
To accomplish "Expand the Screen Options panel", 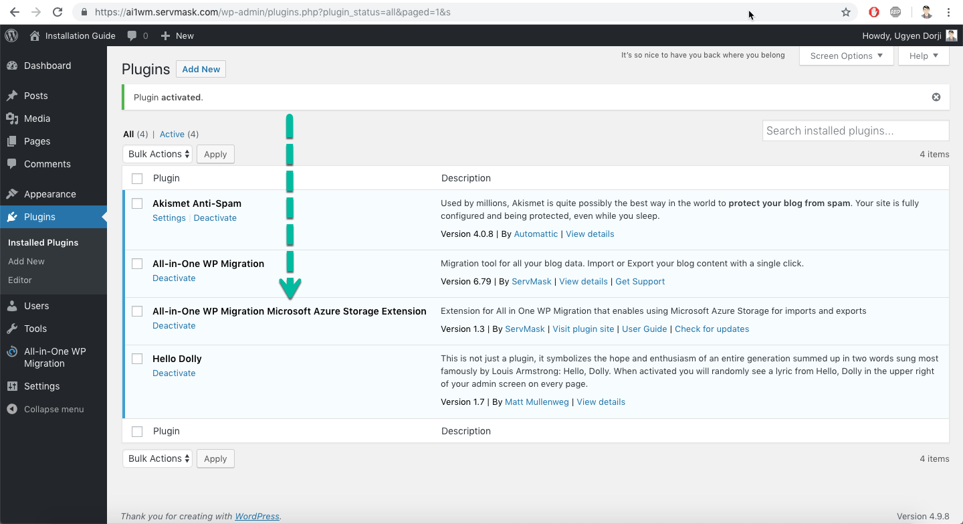I will click(x=846, y=56).
